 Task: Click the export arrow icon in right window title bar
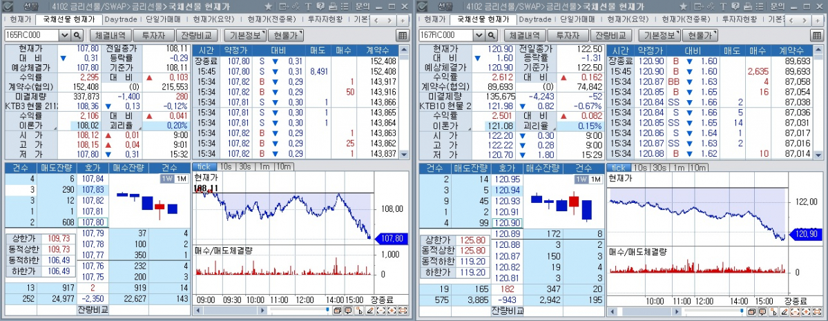point(699,7)
